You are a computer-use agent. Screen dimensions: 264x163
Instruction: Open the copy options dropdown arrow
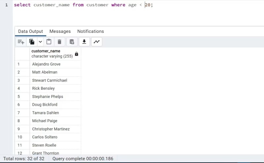40,42
